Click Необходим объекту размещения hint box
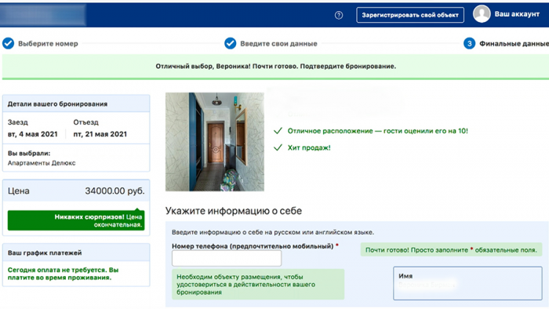Image resolution: width=549 pixels, height=309 pixels. pyautogui.click(x=258, y=284)
